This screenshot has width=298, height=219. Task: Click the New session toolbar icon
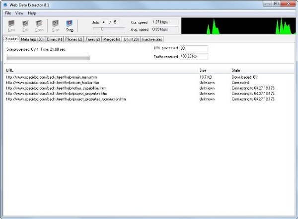(x=11, y=26)
